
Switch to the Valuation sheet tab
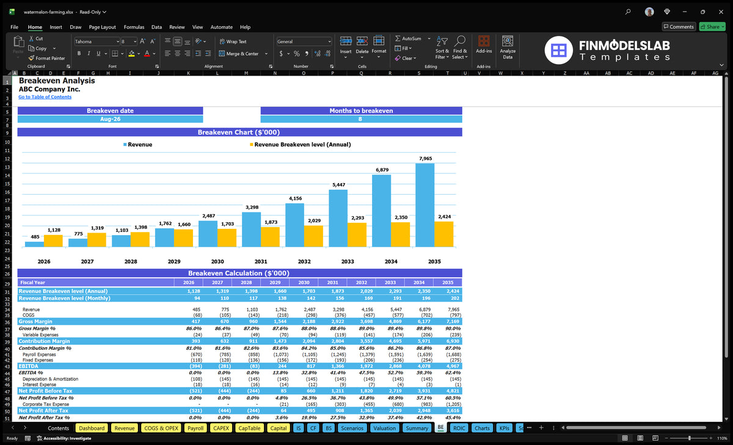point(384,428)
